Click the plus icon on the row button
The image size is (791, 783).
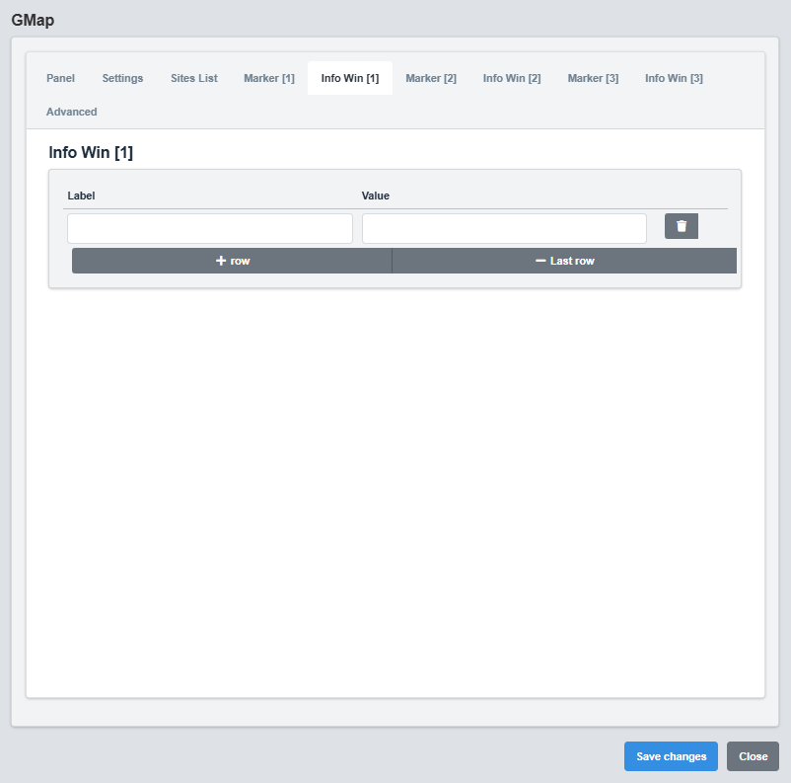pos(219,260)
